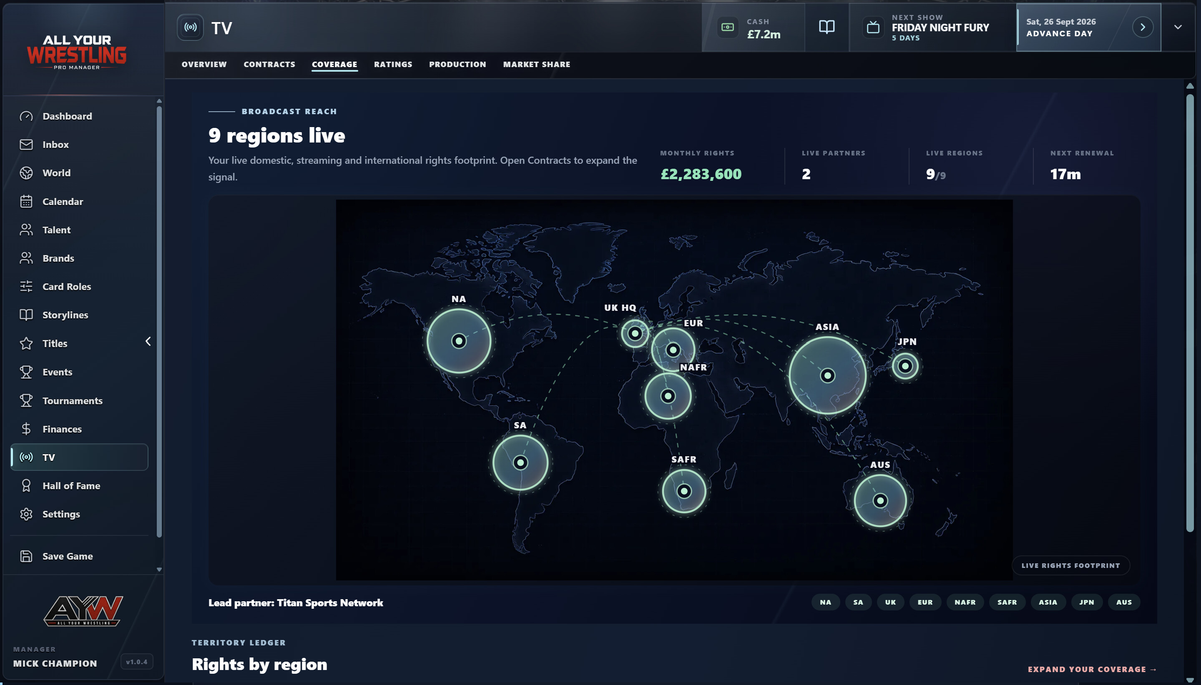Click the open-book icon beside cash
The width and height of the screenshot is (1201, 685).
(826, 27)
